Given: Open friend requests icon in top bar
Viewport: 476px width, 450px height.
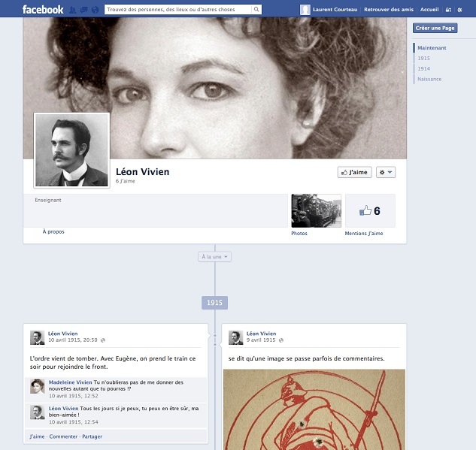Looking at the screenshot, I should coord(71,10).
